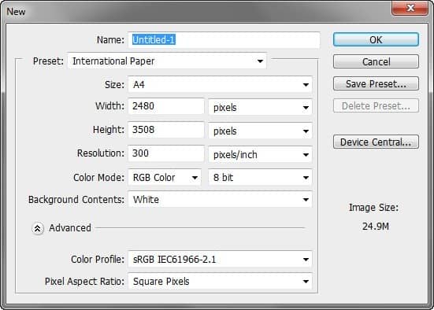The height and width of the screenshot is (310, 434).
Task: Open the Color Profile sRGB dropdown
Action: click(x=220, y=259)
